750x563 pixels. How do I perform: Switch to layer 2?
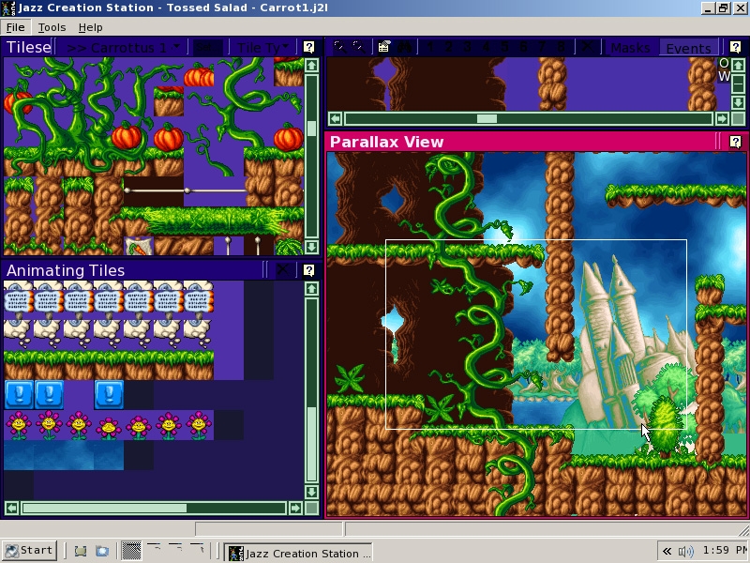pos(449,47)
